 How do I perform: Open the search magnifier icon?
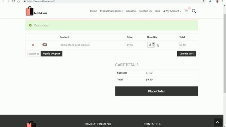pyautogui.click(x=194, y=11)
